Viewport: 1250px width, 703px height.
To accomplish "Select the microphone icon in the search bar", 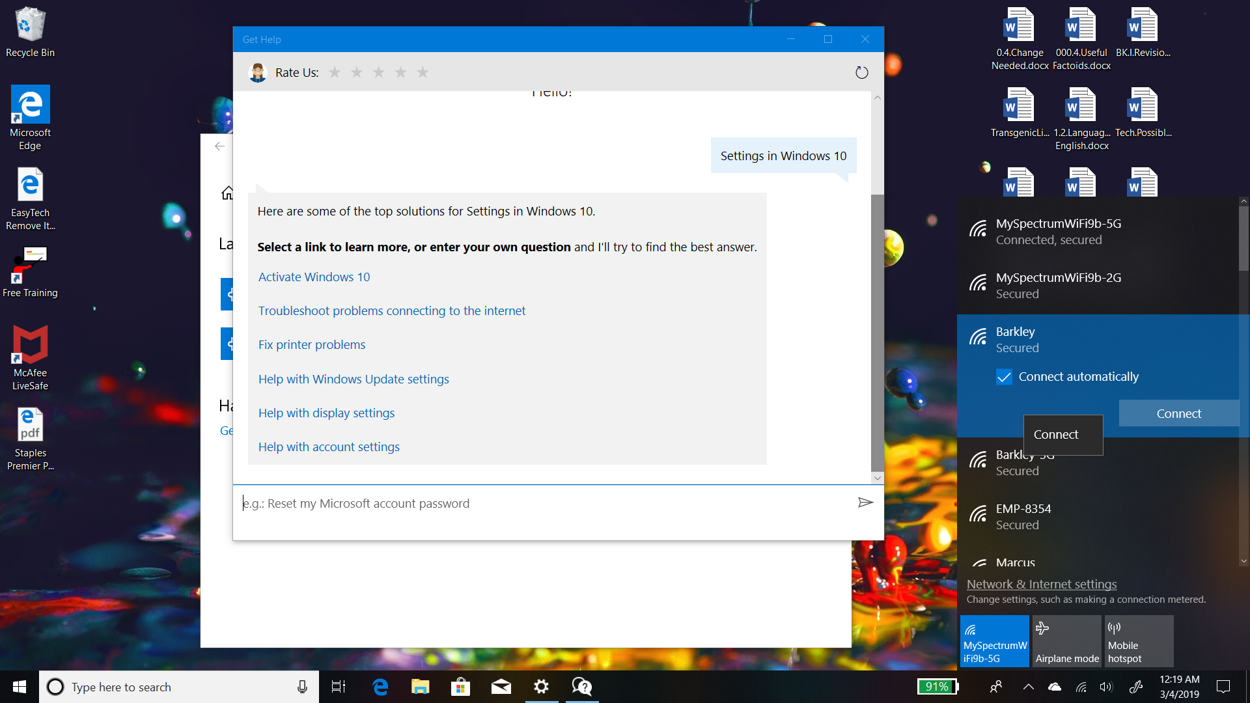I will click(301, 686).
